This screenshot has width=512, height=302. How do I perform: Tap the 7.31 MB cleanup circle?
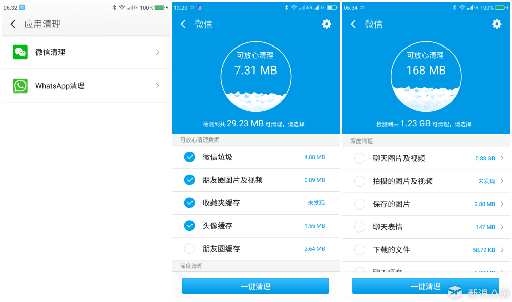click(256, 77)
